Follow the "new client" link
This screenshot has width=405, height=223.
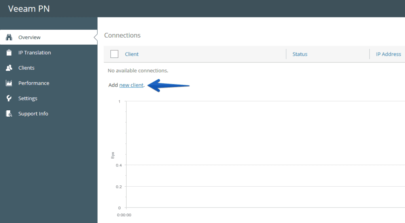pyautogui.click(x=131, y=85)
